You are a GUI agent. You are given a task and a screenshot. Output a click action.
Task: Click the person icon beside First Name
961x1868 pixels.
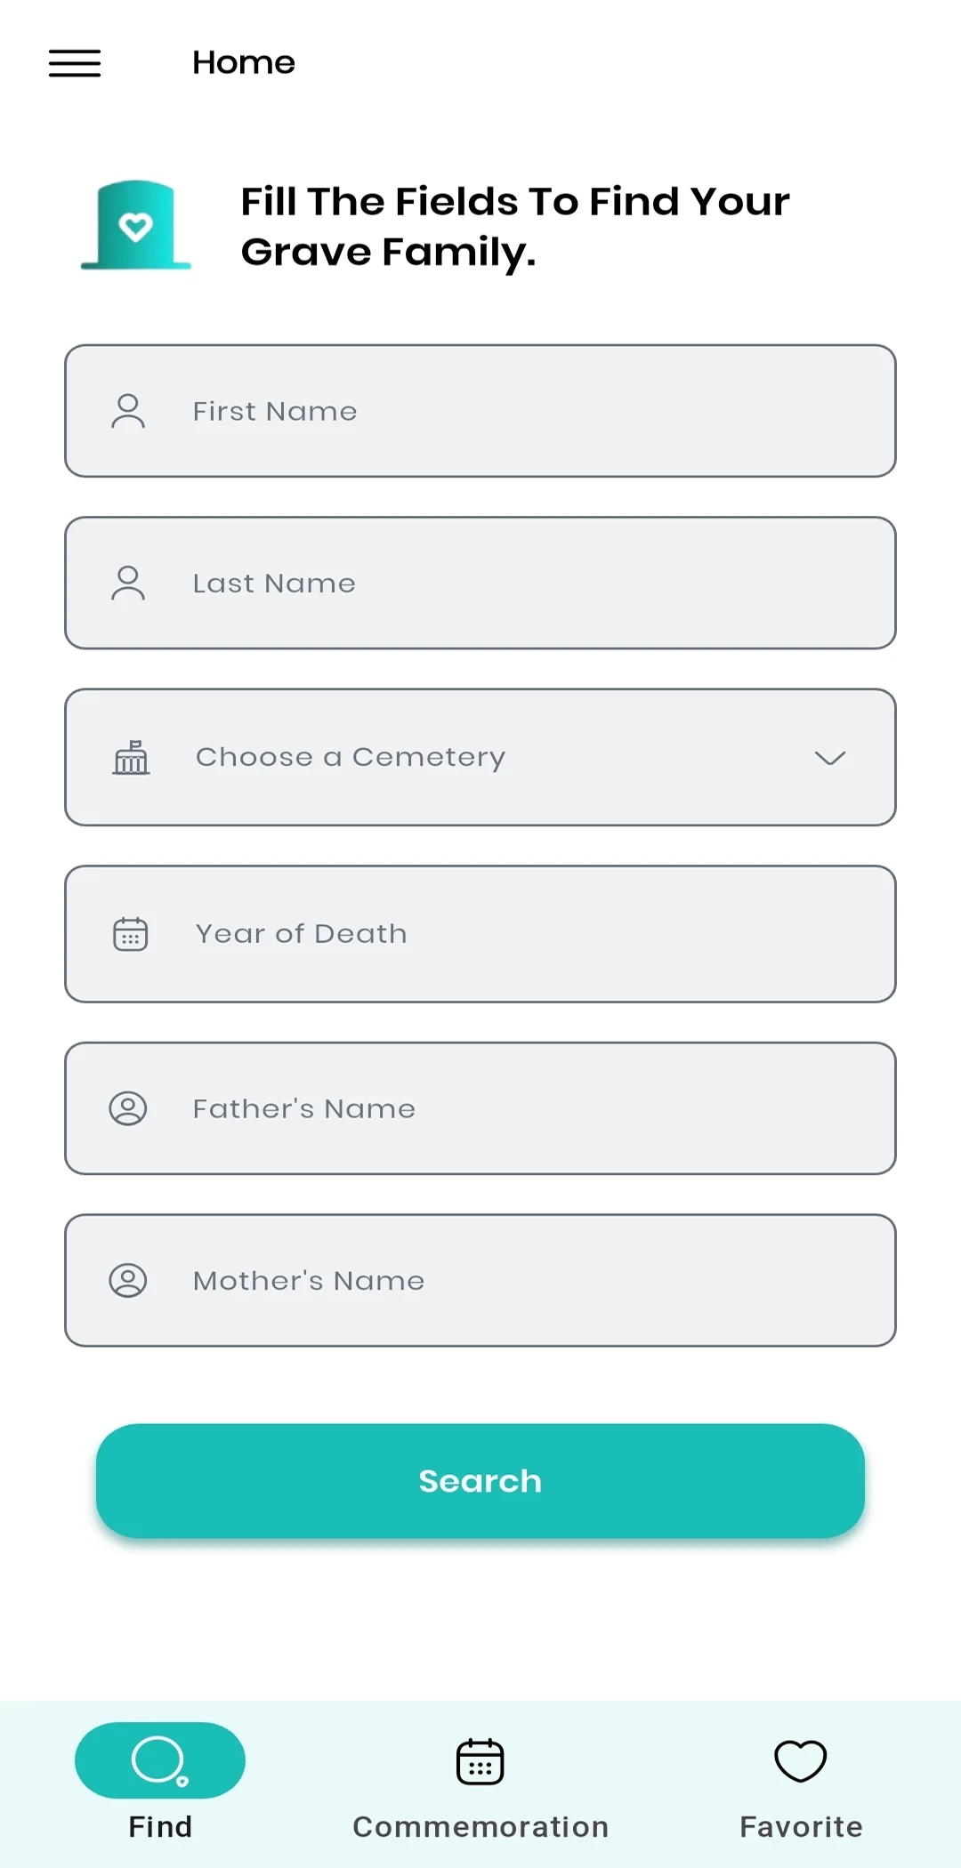(128, 411)
